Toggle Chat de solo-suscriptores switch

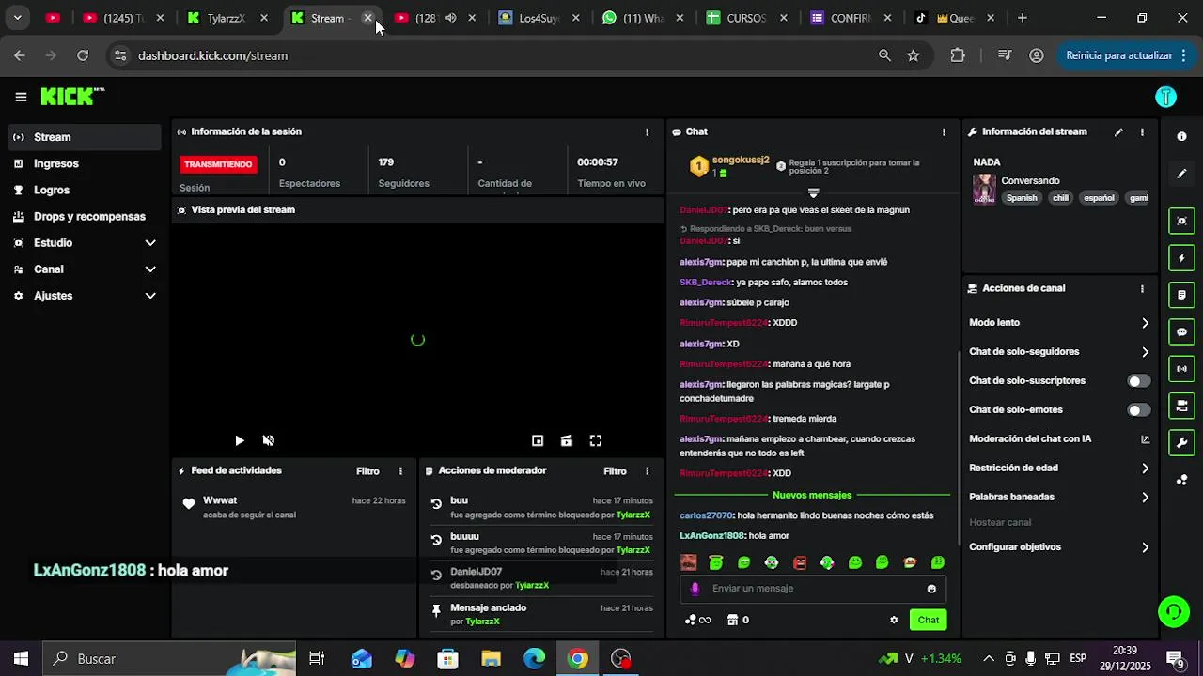point(1138,381)
